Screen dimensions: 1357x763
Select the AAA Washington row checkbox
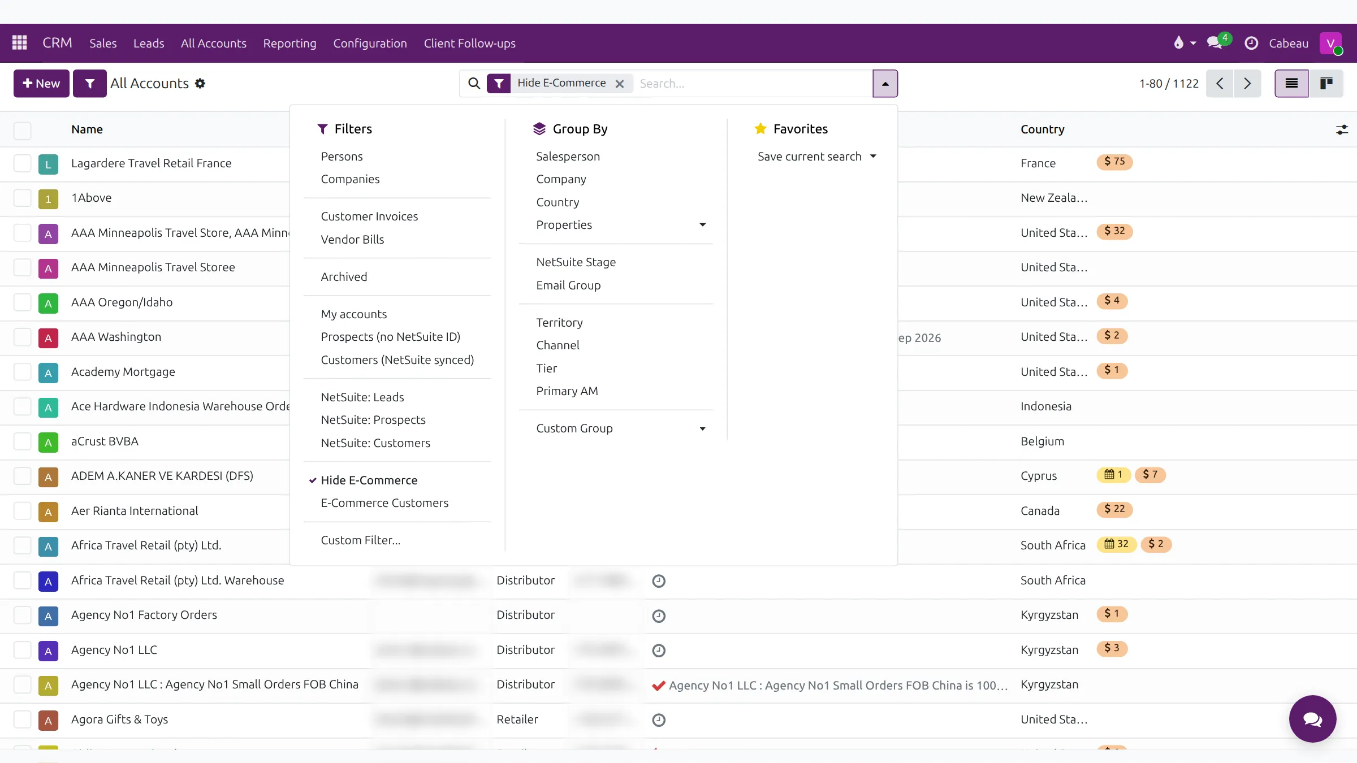click(x=23, y=337)
